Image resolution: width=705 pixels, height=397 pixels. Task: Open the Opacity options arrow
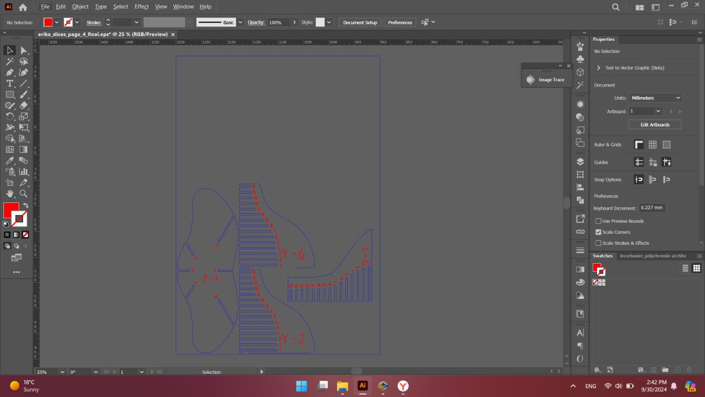point(295,22)
